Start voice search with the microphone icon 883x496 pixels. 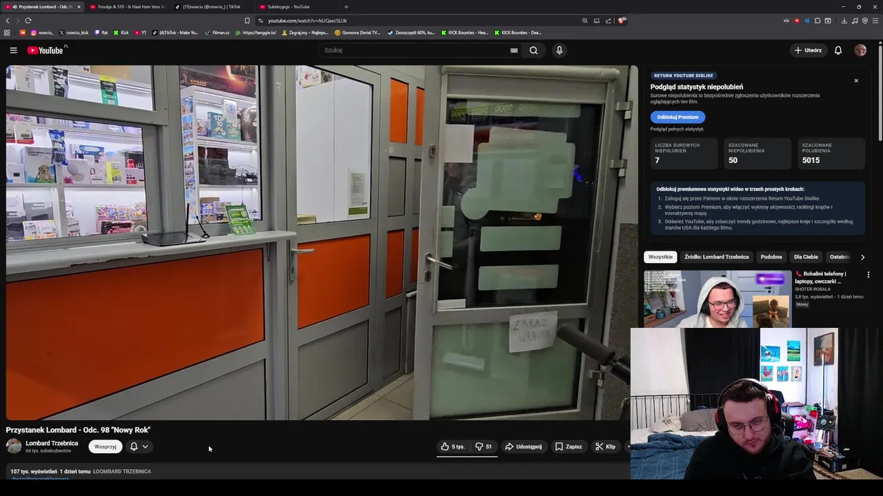point(559,50)
